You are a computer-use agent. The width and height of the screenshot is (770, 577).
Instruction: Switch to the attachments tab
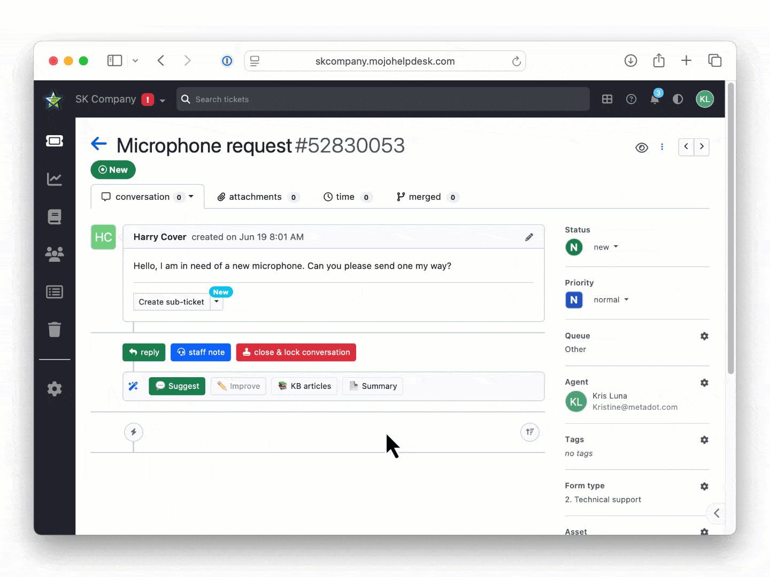click(x=256, y=197)
